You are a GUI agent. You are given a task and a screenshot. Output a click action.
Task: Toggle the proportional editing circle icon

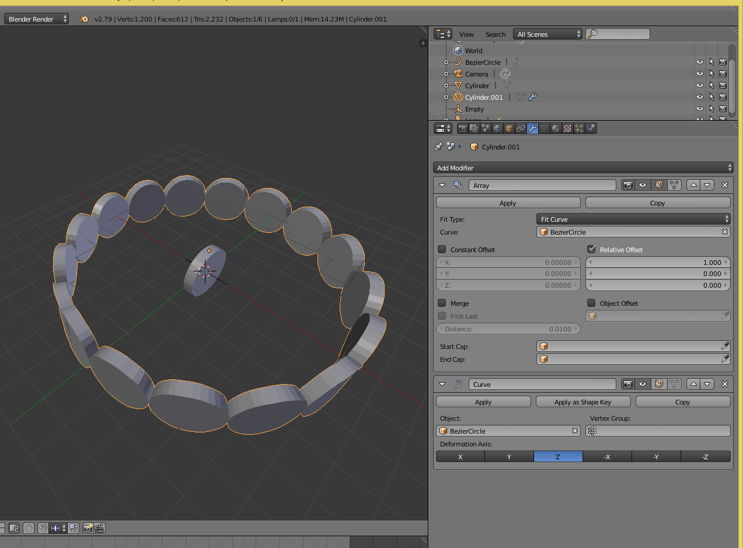click(29, 528)
